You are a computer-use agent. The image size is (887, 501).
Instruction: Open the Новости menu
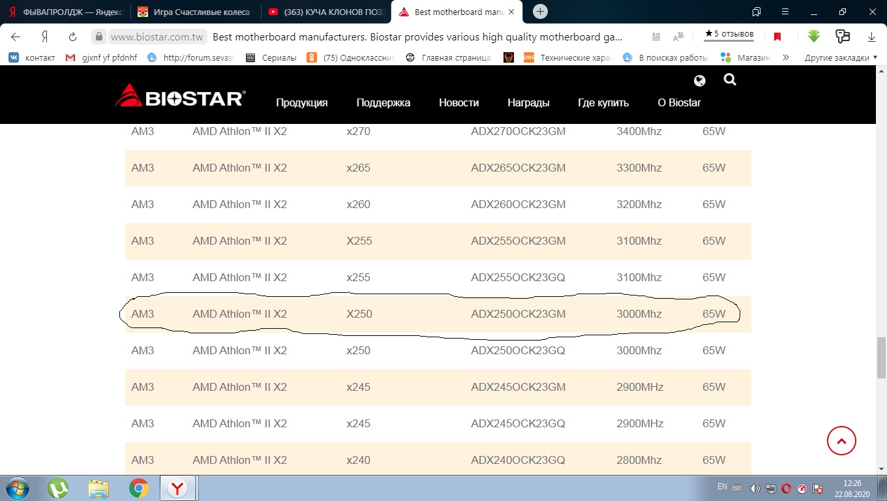tap(459, 102)
